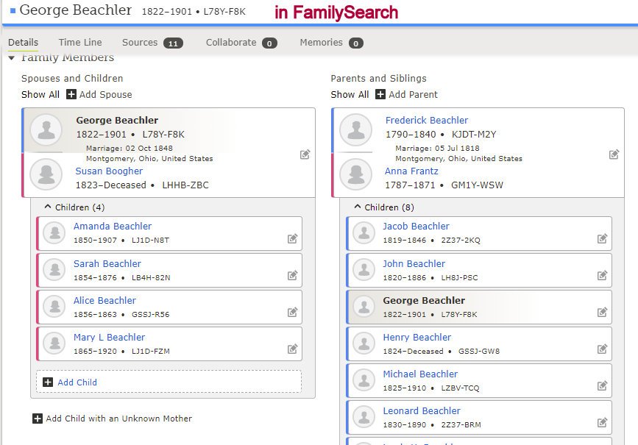The image size is (638, 445).
Task: Edit George and Susan's couple relationship
Action: click(x=305, y=154)
